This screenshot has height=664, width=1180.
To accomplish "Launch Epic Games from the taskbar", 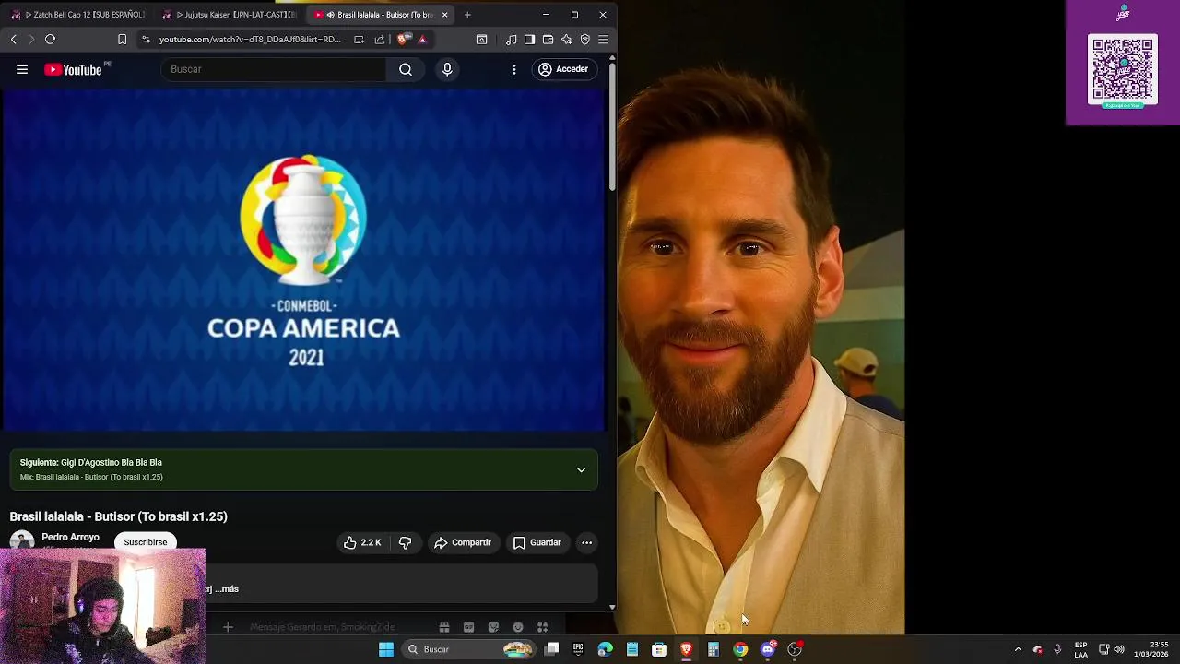I will [578, 649].
